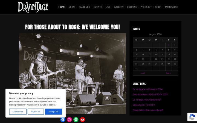Open the NEWS menu item
Viewport: 197px width, 123px height.
tap(72, 7)
